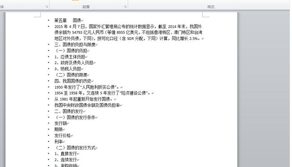Image resolution: width=292 pixels, height=167 pixels.
Task: Click the line （一）国债的发行条件
Action: [x=75, y=117]
